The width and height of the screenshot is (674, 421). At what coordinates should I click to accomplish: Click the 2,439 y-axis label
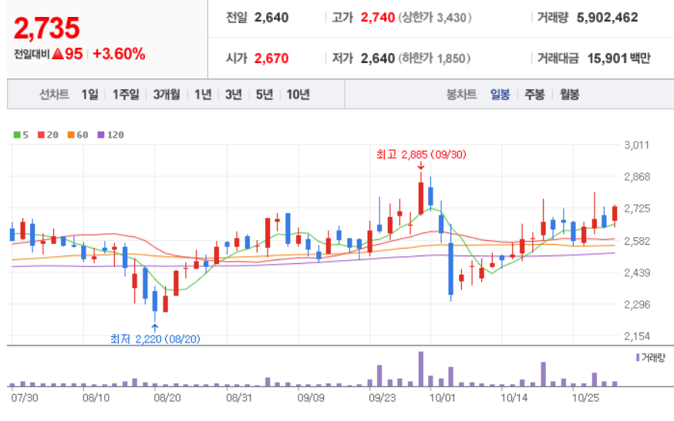pyautogui.click(x=637, y=272)
